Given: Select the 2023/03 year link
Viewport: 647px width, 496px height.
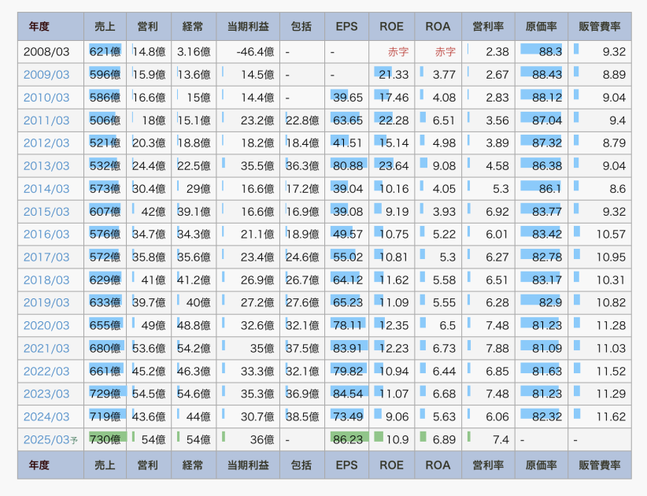Looking at the screenshot, I should click(46, 394).
